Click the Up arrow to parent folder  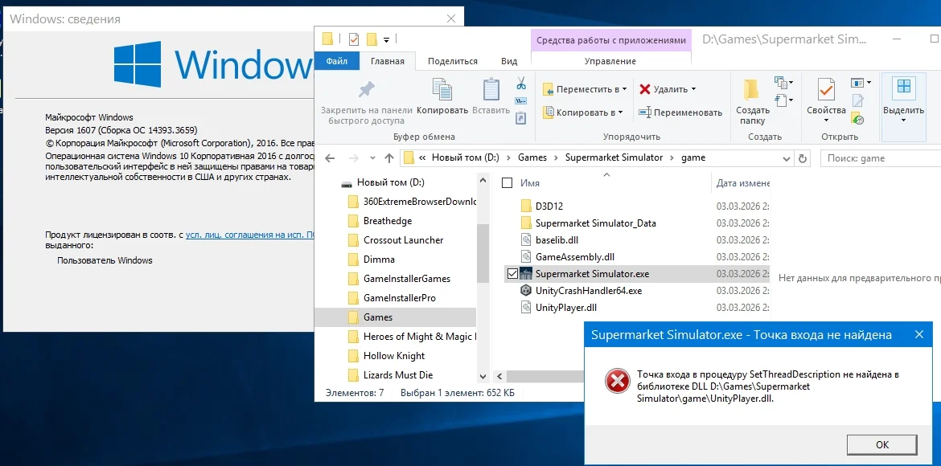(389, 158)
